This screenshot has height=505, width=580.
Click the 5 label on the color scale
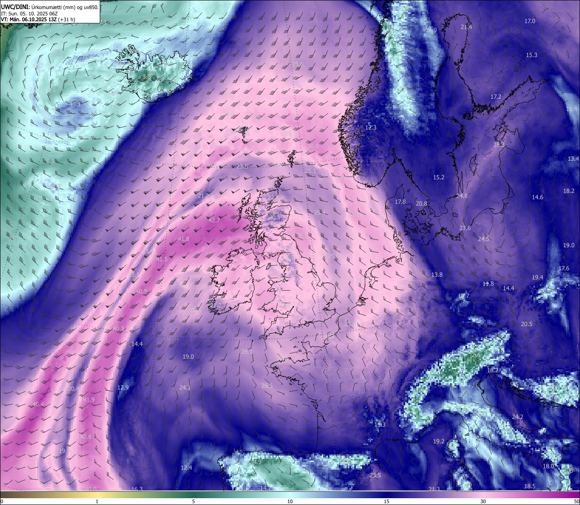coord(193,501)
